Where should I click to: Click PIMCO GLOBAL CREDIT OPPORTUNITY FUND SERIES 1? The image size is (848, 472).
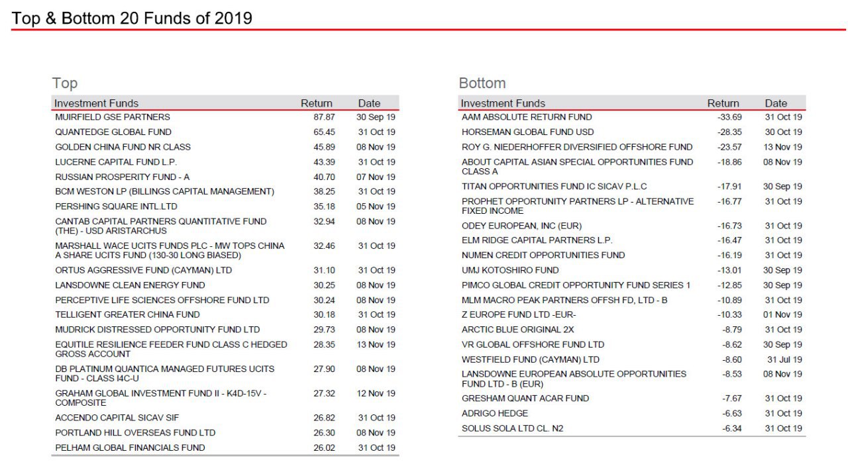click(x=576, y=285)
